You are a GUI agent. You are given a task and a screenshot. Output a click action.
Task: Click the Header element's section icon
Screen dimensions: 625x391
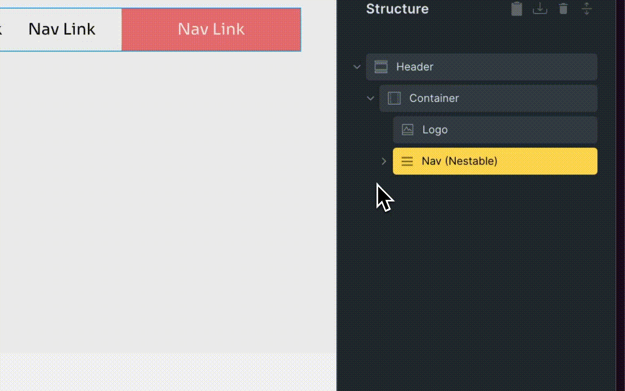381,67
